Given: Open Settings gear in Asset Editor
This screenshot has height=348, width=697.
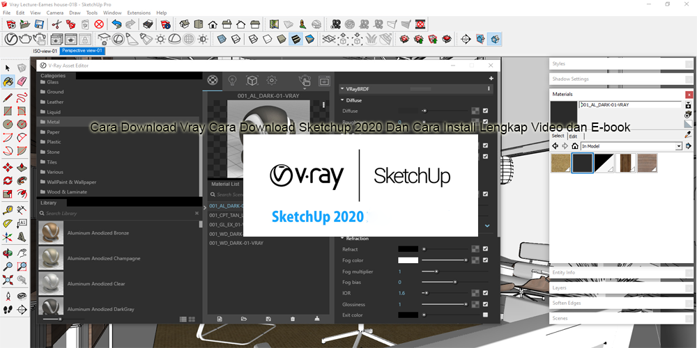Looking at the screenshot, I should pyautogui.click(x=272, y=81).
